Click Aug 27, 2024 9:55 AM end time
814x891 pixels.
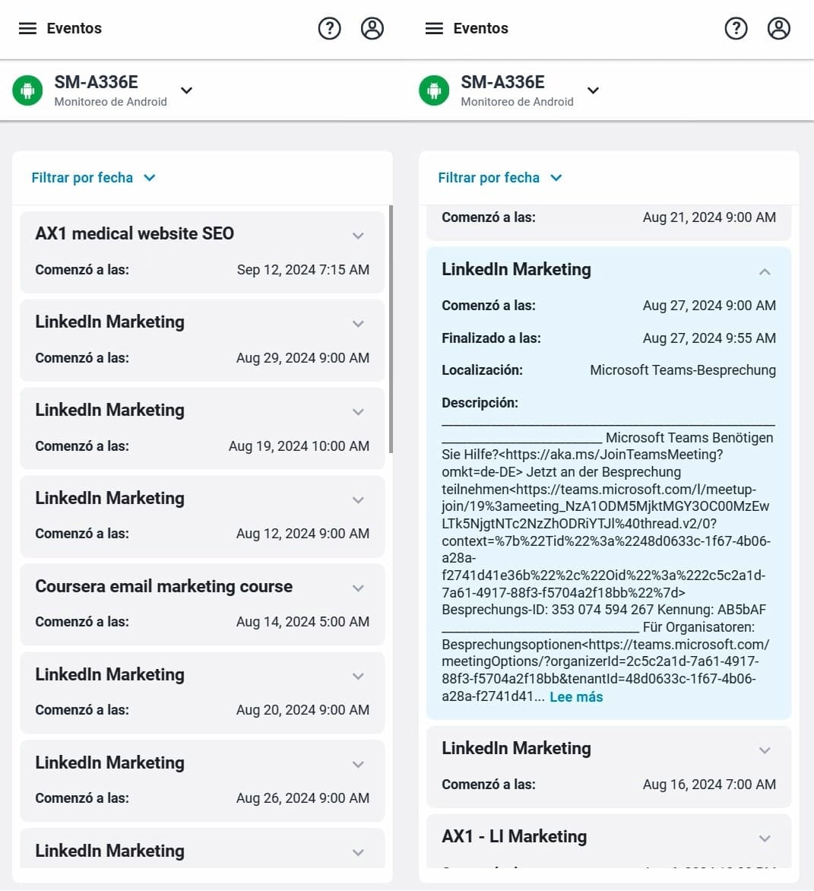pos(709,338)
